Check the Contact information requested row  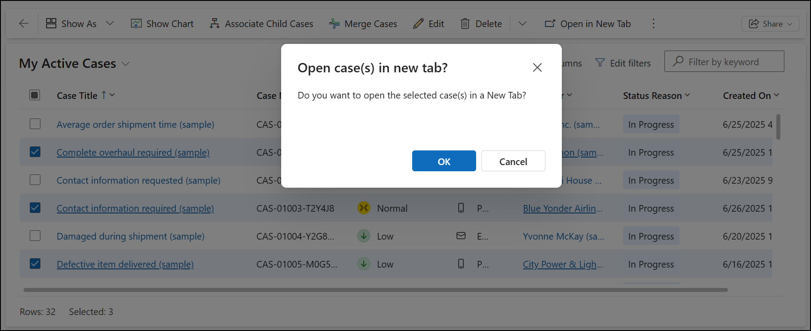(35, 180)
